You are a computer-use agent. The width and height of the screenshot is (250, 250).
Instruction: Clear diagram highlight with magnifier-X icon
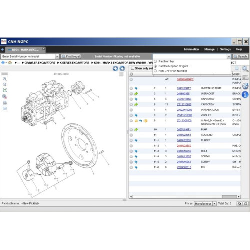click(x=5, y=96)
